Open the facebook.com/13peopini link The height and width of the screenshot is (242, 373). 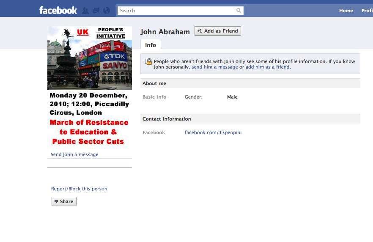[213, 132]
